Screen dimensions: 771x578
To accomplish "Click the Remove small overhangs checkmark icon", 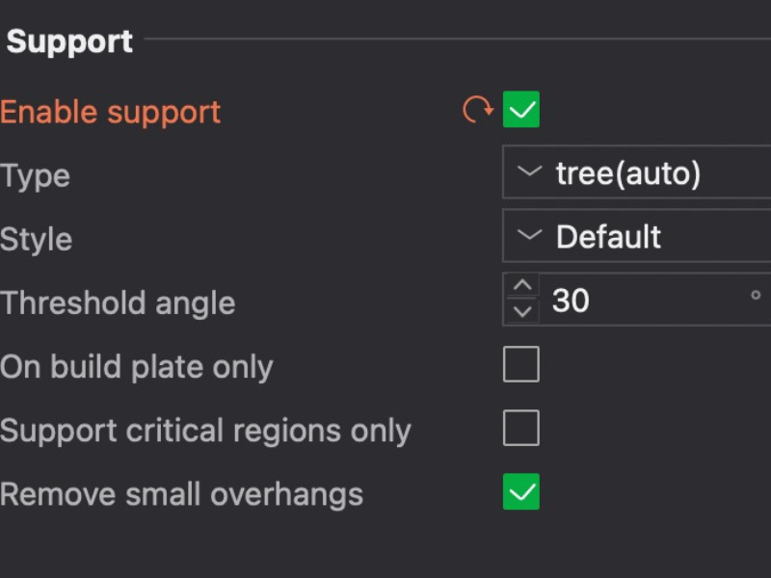I will 521,492.
